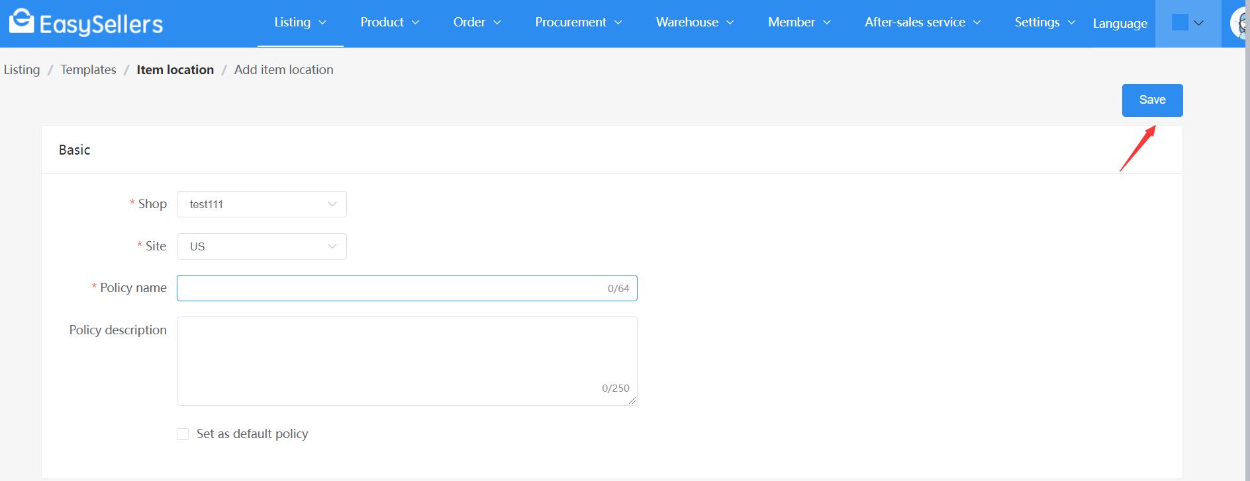1250x481 pixels.
Task: Open the Shop dropdown showing test111
Action: pos(262,204)
